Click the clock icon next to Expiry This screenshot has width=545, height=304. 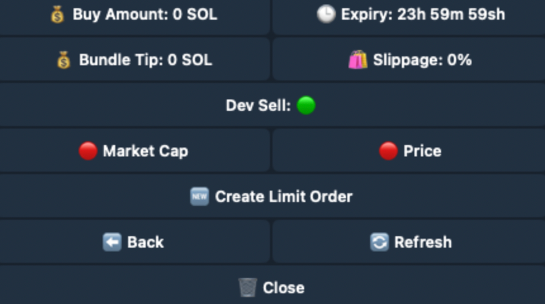326,15
